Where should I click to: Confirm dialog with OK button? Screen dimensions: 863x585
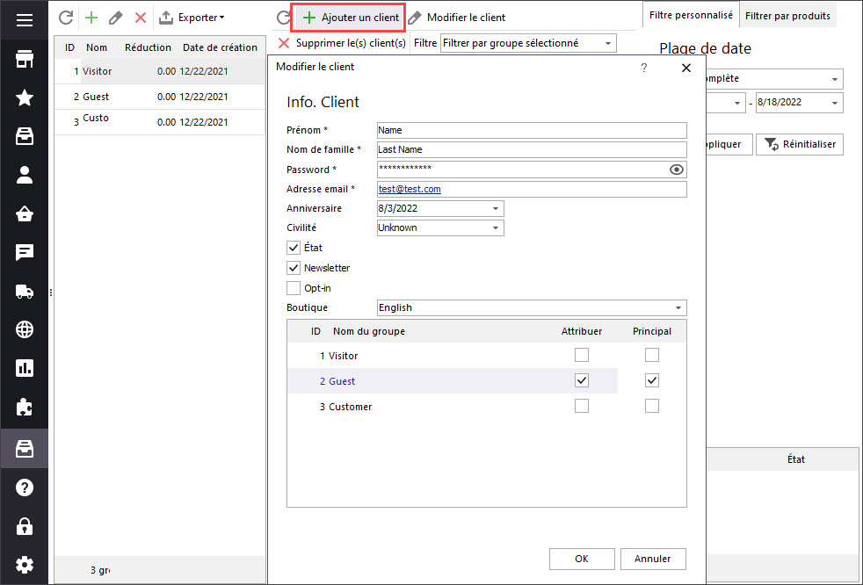pos(582,559)
